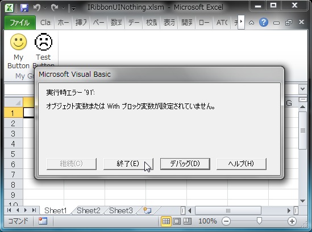The height and width of the screenshot is (232, 312).
Task: Zoom out with the minus button
Action: 226,221
